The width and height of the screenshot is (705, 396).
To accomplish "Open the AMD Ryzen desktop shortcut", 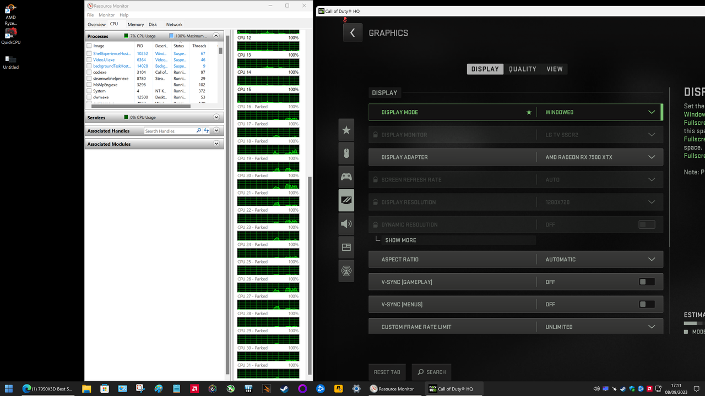I will click(x=10, y=14).
